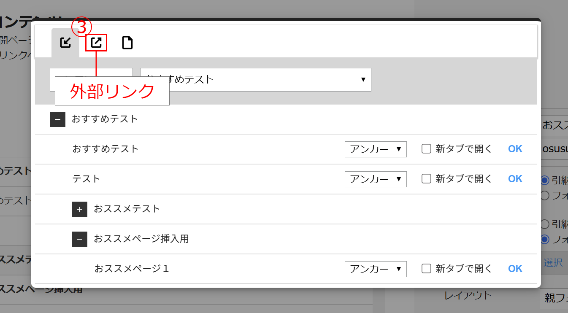Select the おススメページ１ row text
This screenshot has height=313, width=568.
(132, 269)
